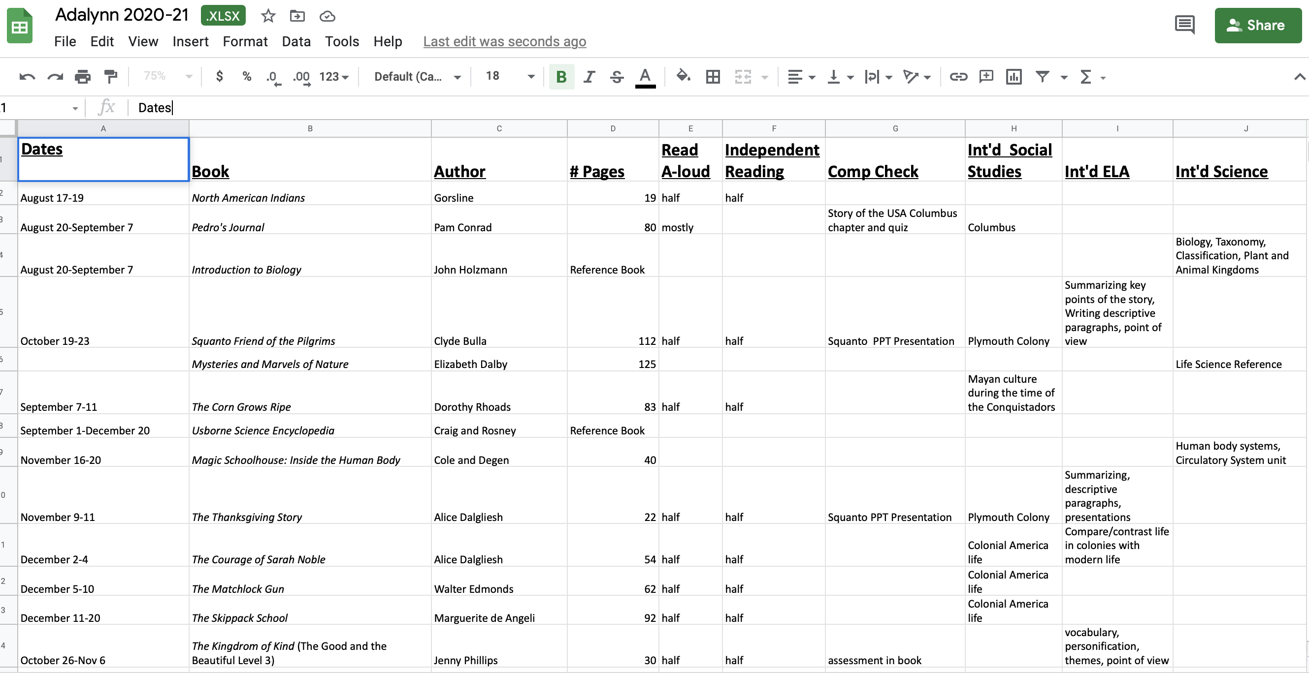This screenshot has width=1309, height=673.
Task: Click the green Share button
Action: coord(1257,26)
